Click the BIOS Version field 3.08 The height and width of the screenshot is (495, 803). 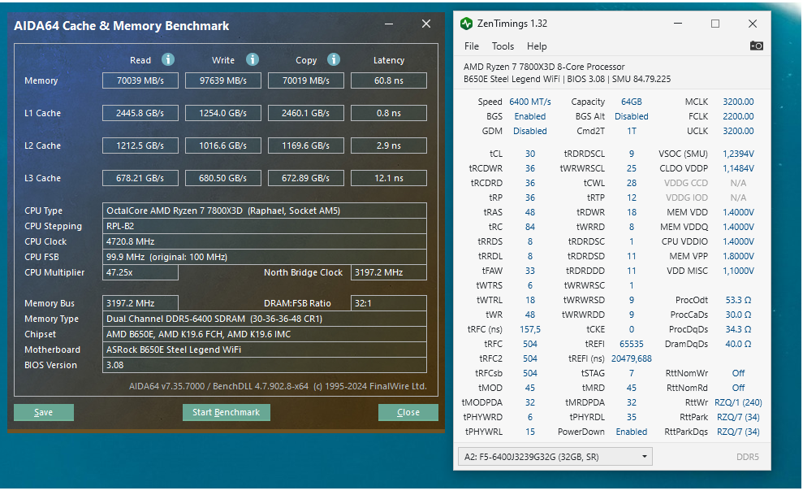264,365
